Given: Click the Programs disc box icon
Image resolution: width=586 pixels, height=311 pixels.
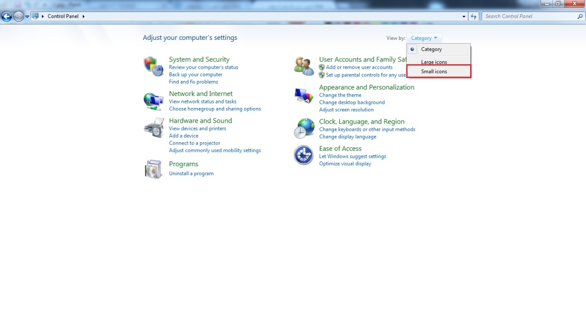Looking at the screenshot, I should pos(153,169).
